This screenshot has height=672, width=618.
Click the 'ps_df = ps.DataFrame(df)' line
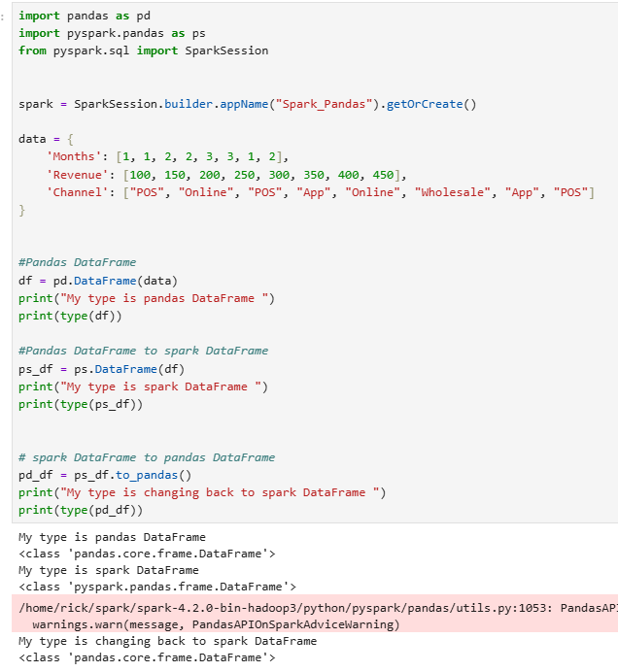[x=102, y=369]
